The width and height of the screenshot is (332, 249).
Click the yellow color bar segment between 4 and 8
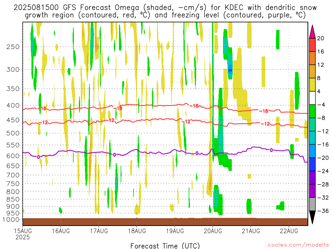312,85
